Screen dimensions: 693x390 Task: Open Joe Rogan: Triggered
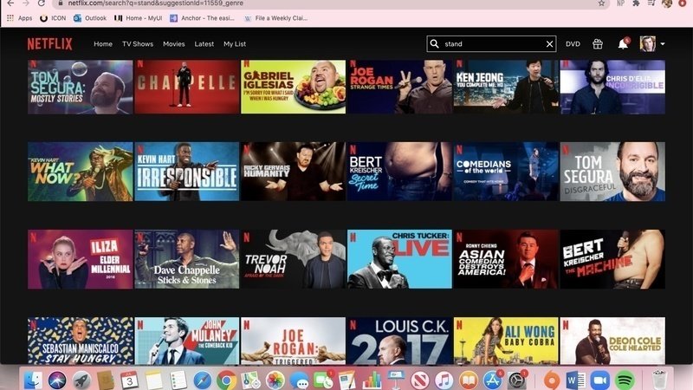293,341
